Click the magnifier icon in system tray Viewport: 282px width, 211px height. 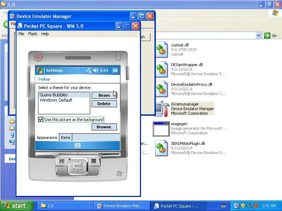256,206
